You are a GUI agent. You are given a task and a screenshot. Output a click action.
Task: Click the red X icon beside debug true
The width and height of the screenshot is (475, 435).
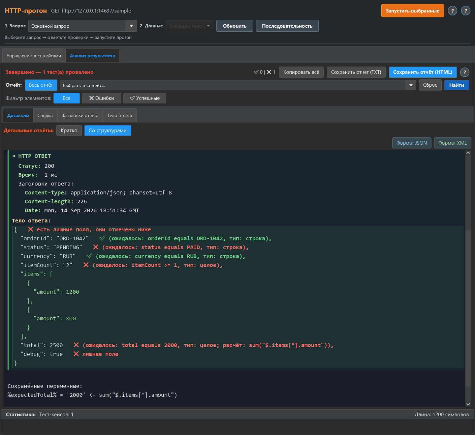(76, 354)
